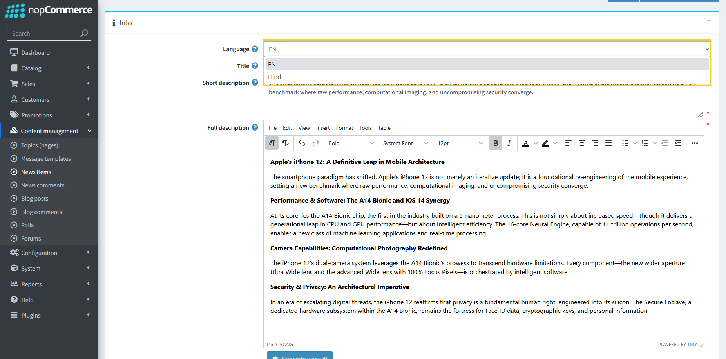
Task: Toggle bold formatting
Action: click(495, 143)
